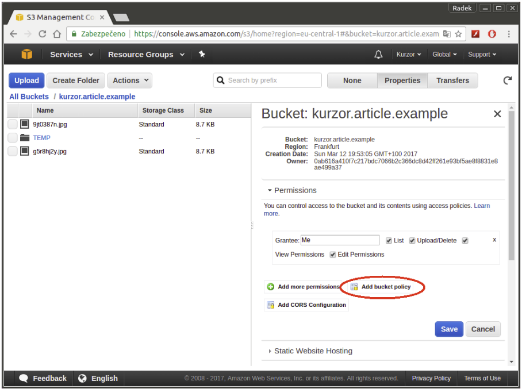Sort by the Size column header
The height and width of the screenshot is (389, 522).
pos(222,110)
